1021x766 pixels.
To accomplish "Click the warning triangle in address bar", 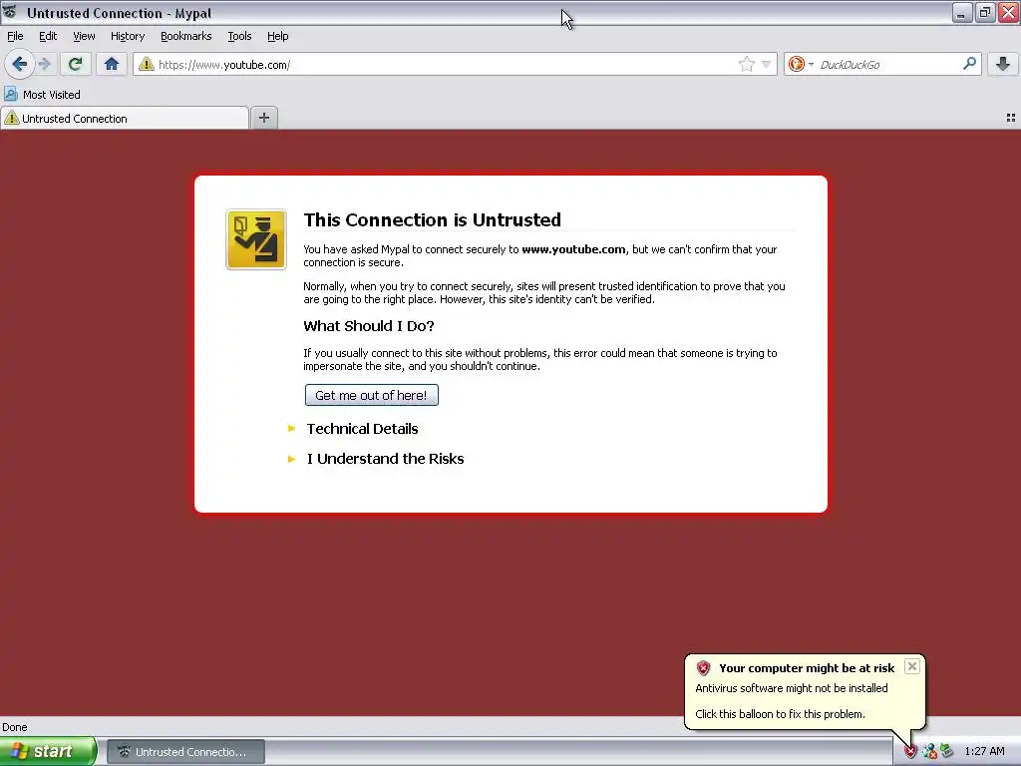I will tap(146, 64).
